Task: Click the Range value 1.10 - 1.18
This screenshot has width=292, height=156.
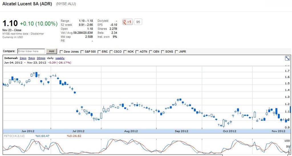Action: [x=86, y=21]
